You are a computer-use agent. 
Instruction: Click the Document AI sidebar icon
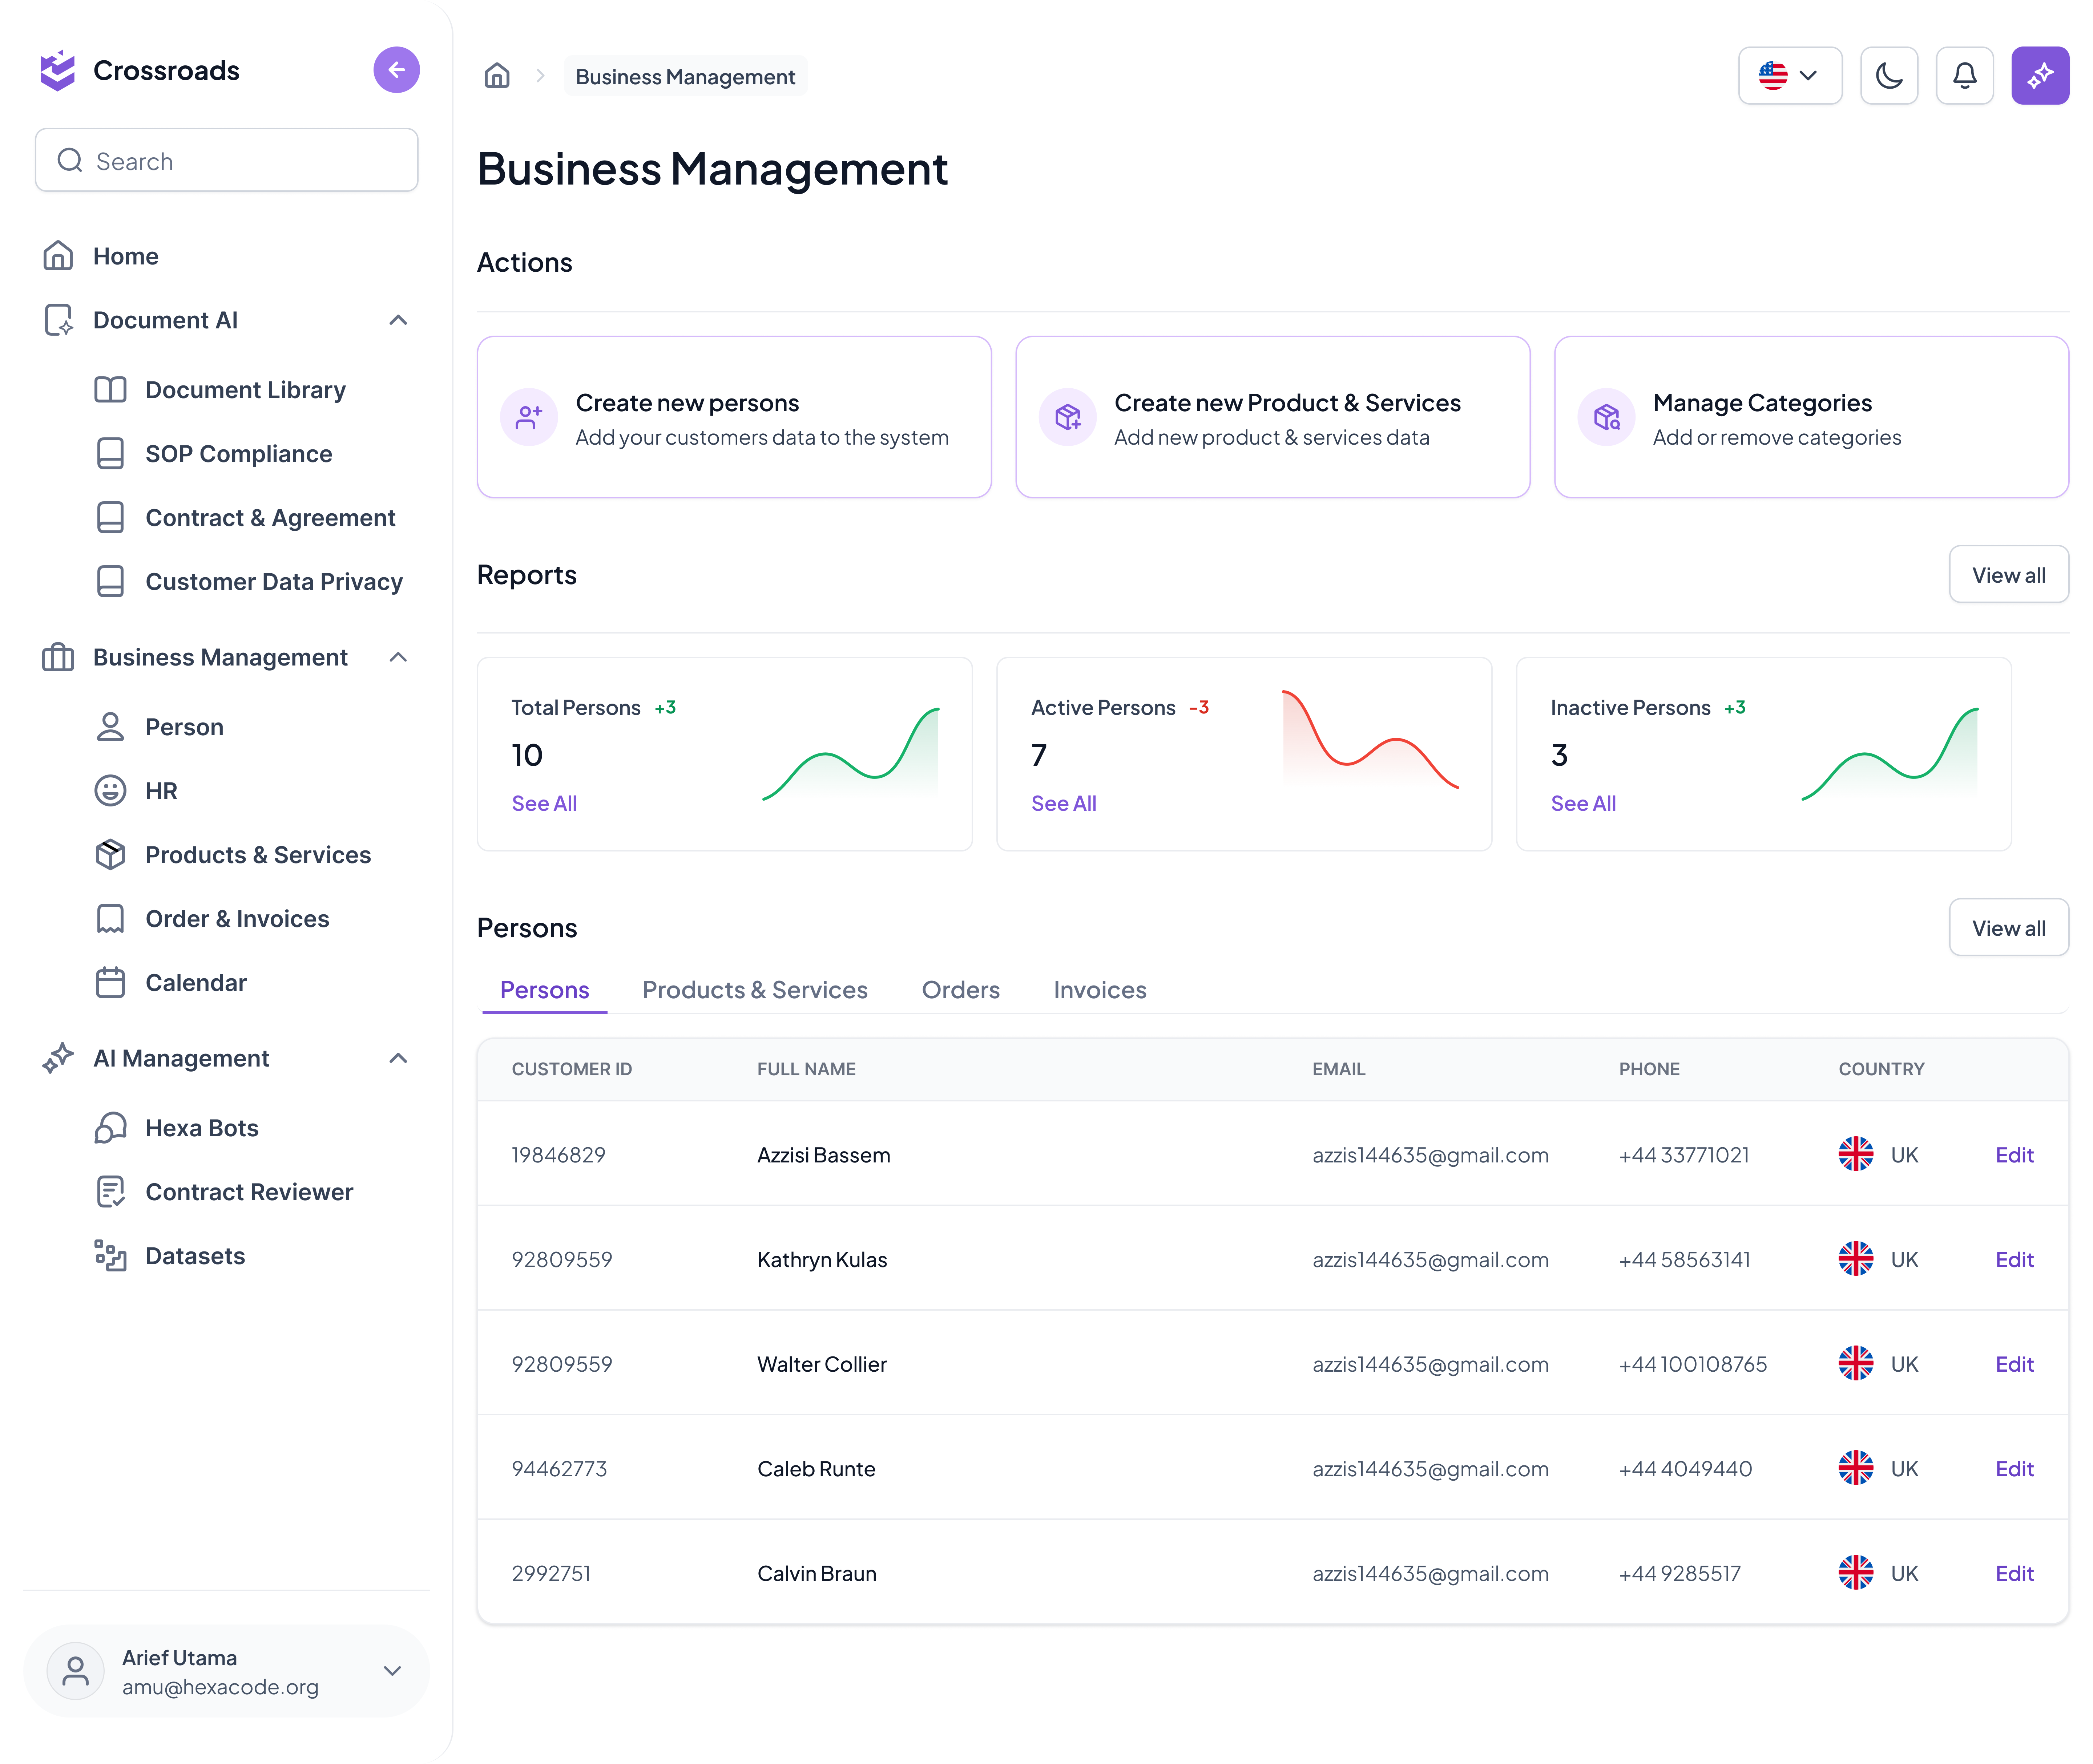coord(58,320)
